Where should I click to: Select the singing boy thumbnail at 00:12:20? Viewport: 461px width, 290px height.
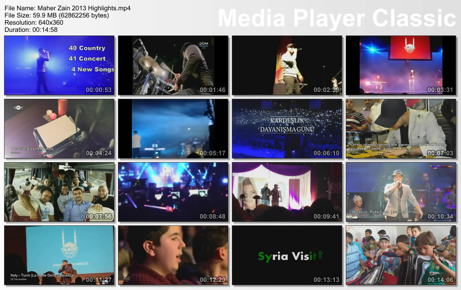tap(173, 255)
